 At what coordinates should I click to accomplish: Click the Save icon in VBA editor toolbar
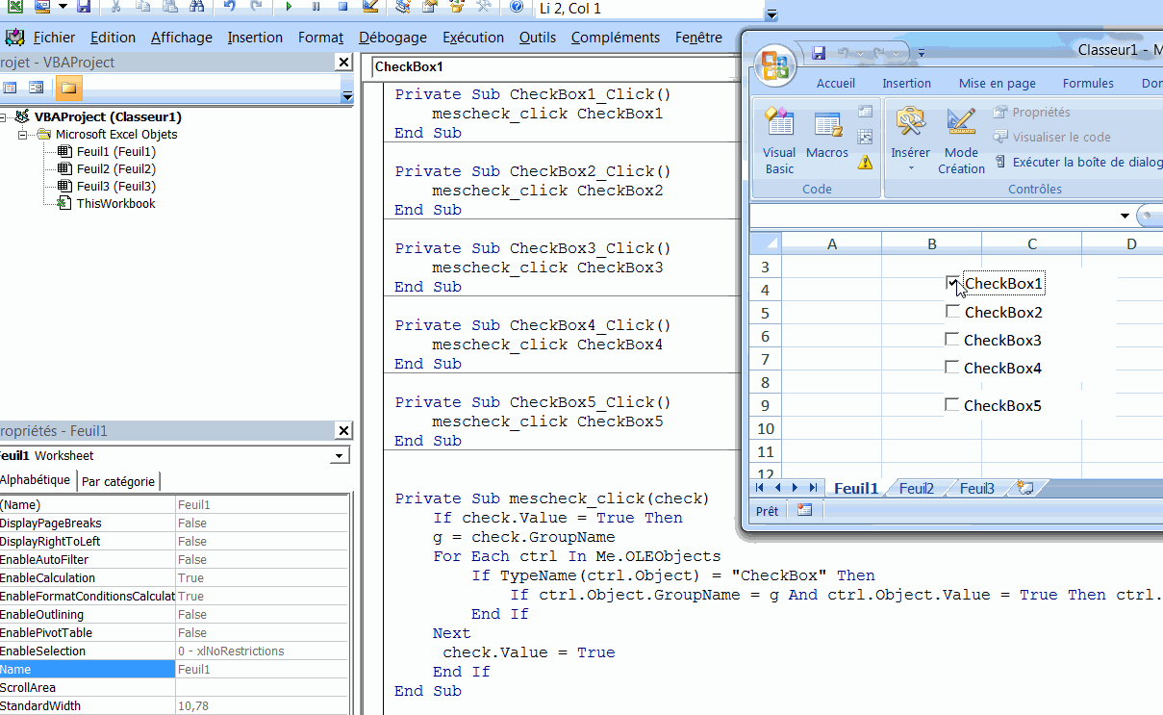84,7
